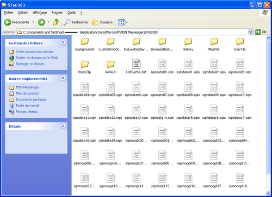Screen dimensions: 272x197
Task: Select the Winks3 folder
Action: (x=110, y=66)
